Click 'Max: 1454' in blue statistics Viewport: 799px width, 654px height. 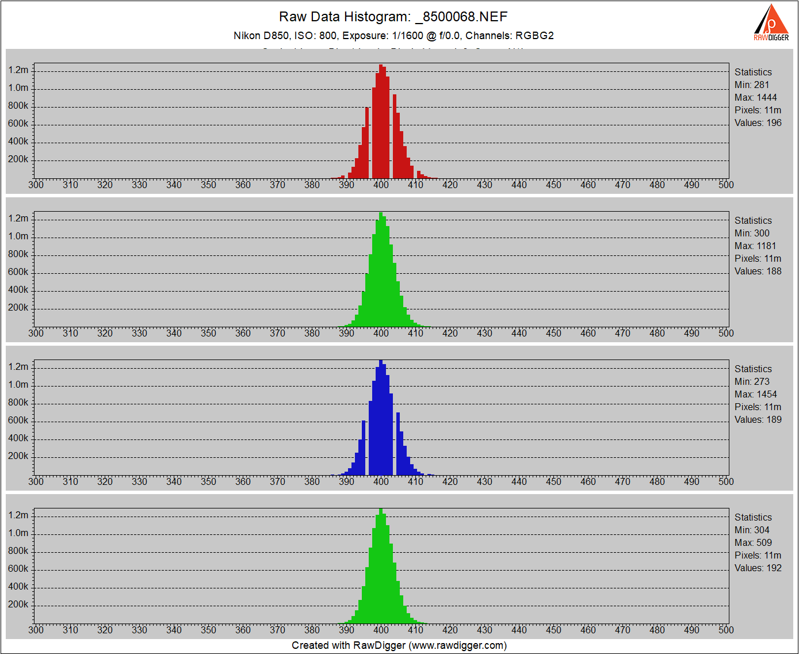(755, 394)
